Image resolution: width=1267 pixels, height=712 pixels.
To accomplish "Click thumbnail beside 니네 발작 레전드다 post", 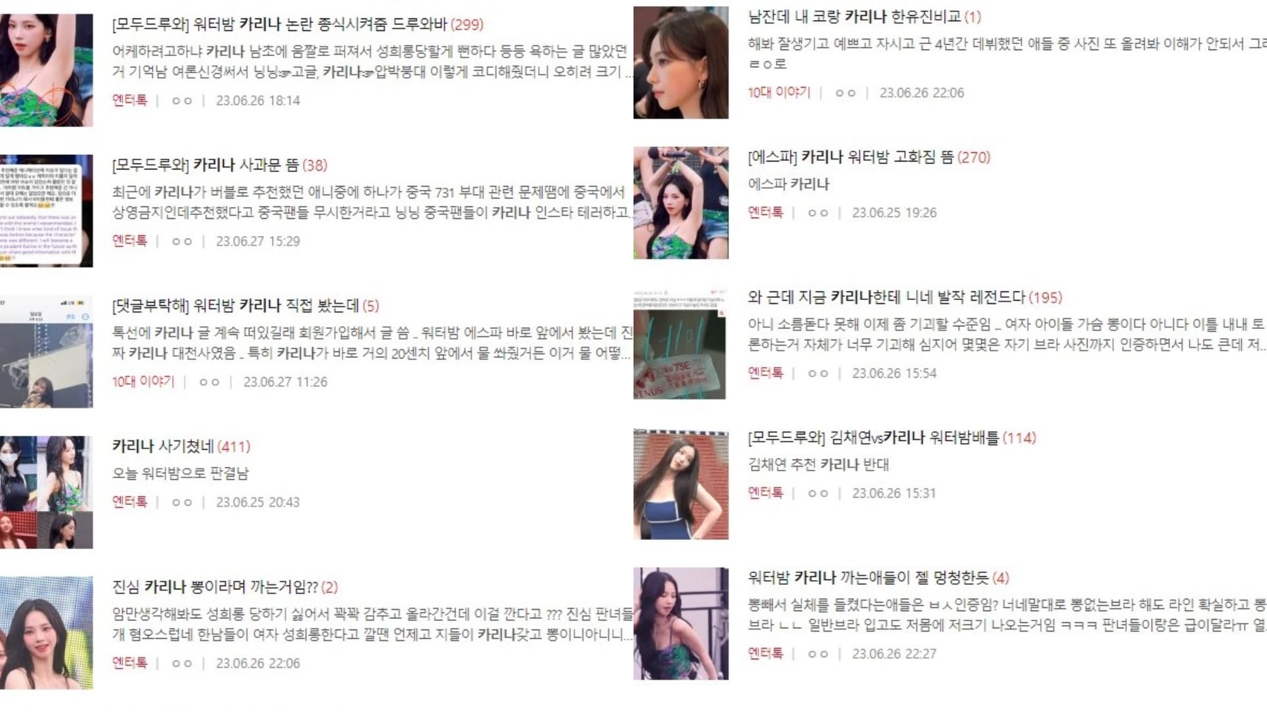I will (680, 343).
